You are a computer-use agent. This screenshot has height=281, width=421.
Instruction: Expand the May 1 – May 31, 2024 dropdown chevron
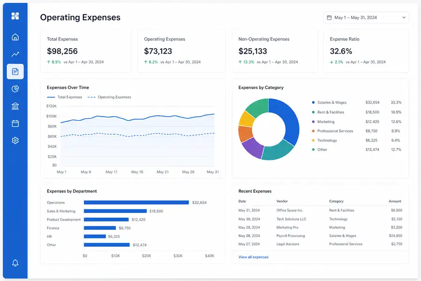404,17
